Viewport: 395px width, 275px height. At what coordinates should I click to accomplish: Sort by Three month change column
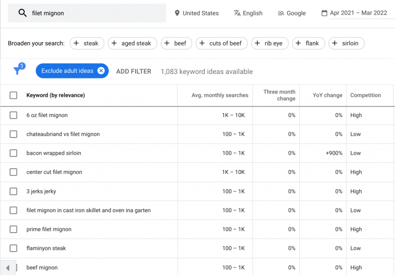(x=279, y=95)
